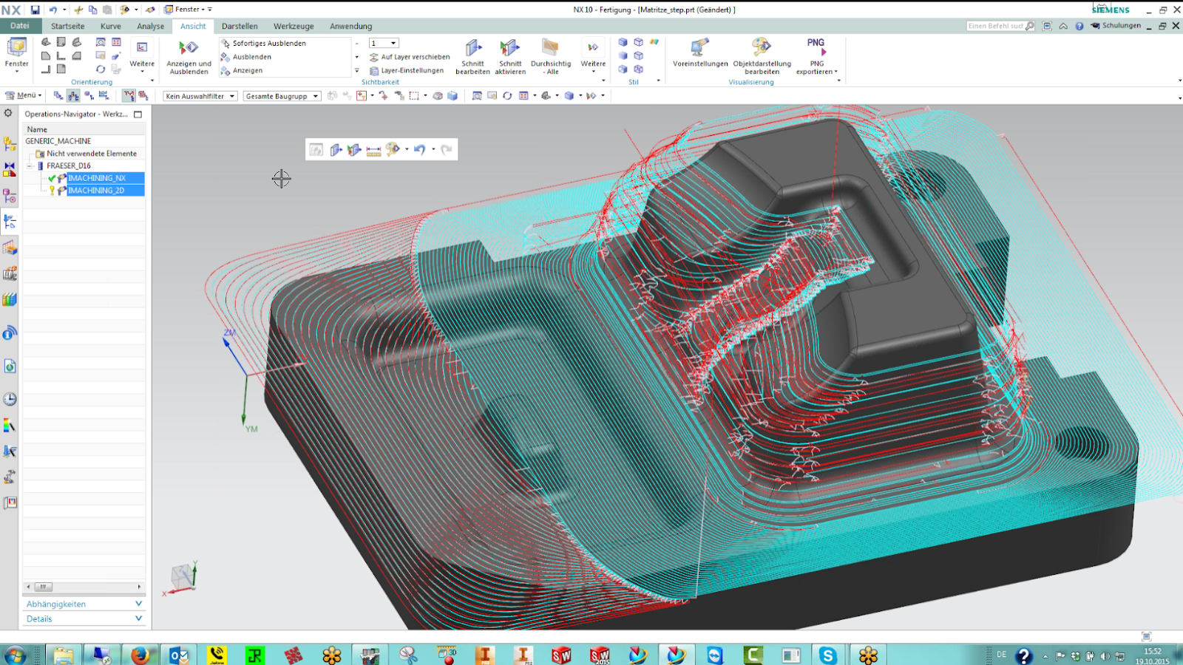Switch to Analyse ribbon tab
The image size is (1183, 665).
[150, 26]
